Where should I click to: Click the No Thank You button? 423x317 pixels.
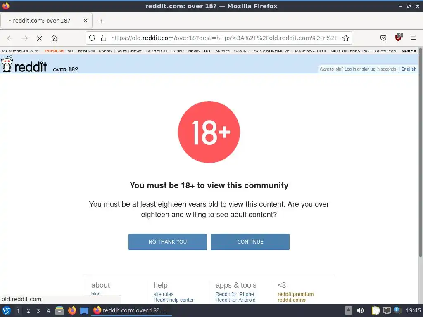(168, 242)
